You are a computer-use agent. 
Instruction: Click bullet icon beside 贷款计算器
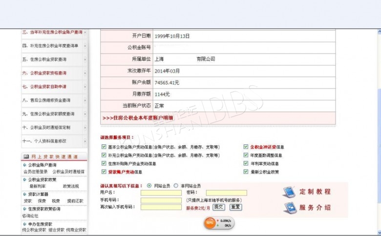point(24,194)
